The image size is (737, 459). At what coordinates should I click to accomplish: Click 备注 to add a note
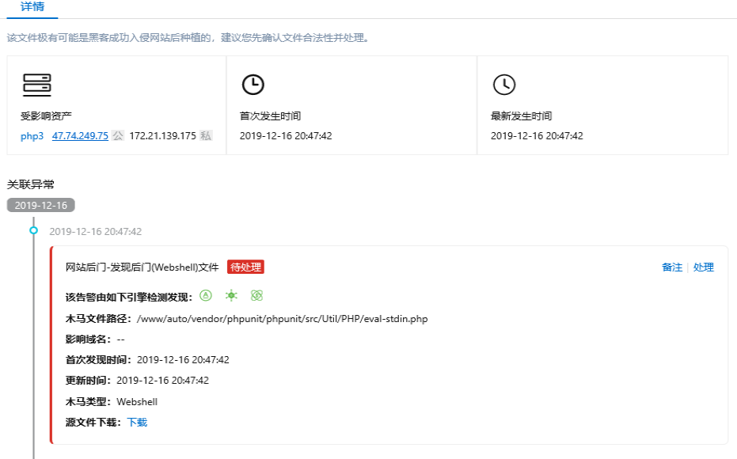point(671,267)
